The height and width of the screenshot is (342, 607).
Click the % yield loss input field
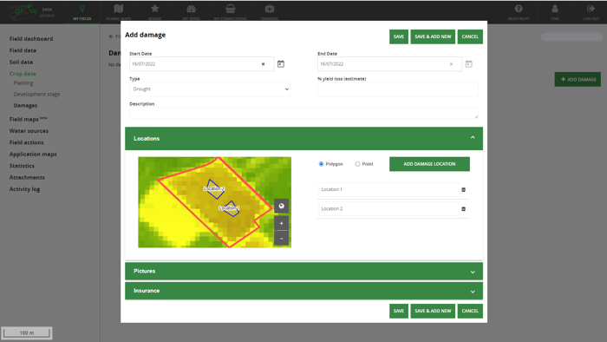tap(397, 89)
